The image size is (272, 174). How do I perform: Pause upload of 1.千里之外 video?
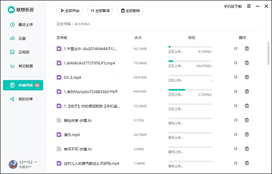click(236, 49)
